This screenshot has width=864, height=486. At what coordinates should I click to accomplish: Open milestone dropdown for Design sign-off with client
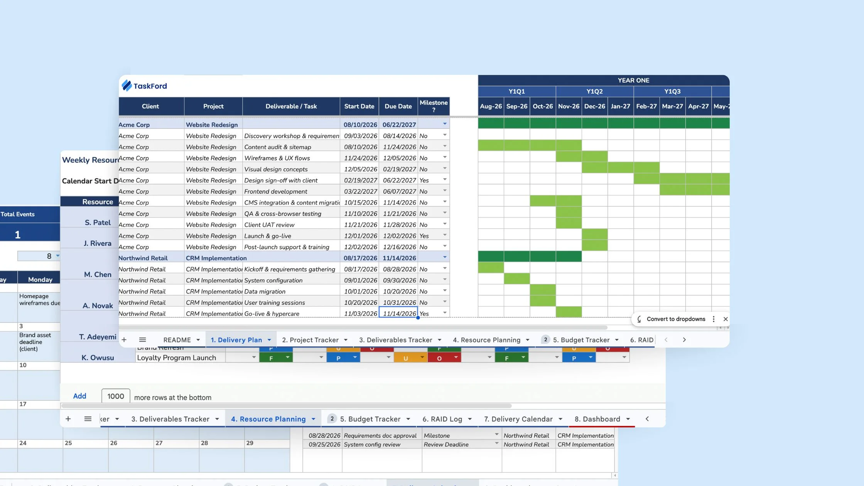click(445, 179)
